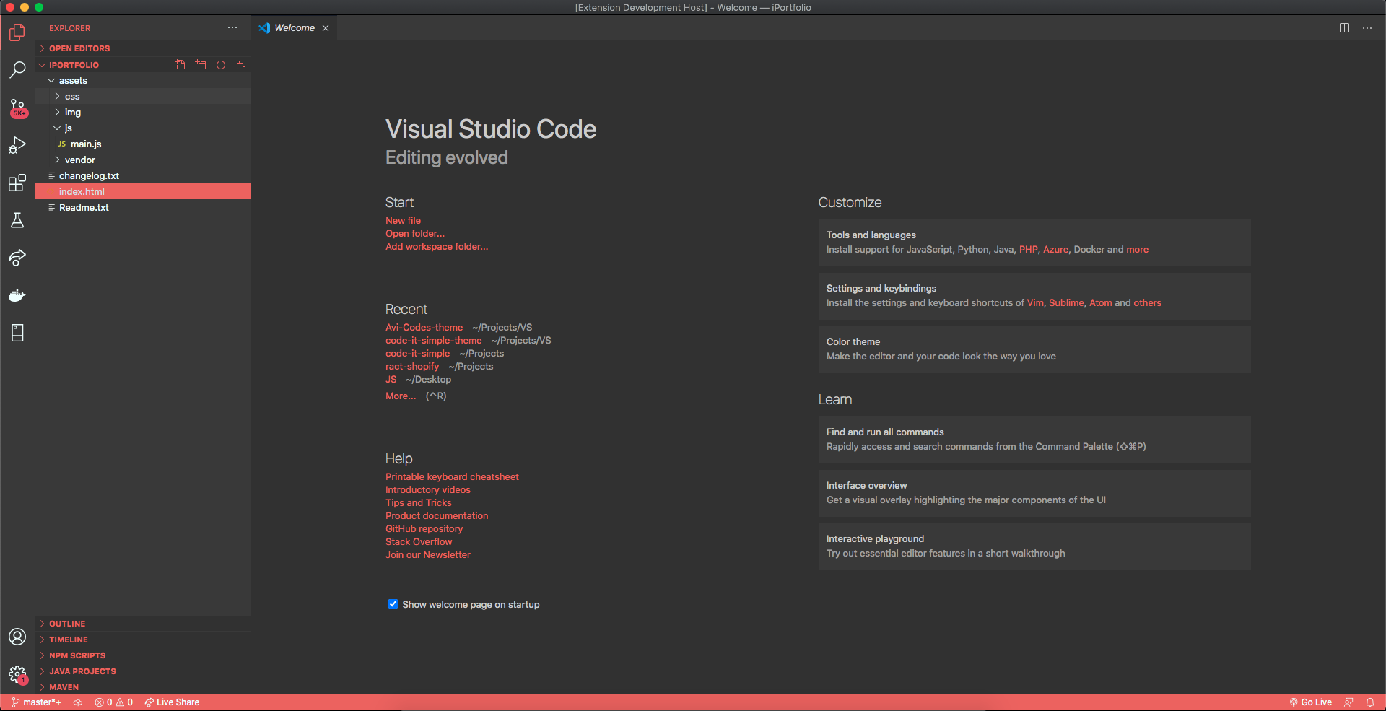The height and width of the screenshot is (711, 1386).
Task: Expand the OUTLINE section
Action: 143,624
